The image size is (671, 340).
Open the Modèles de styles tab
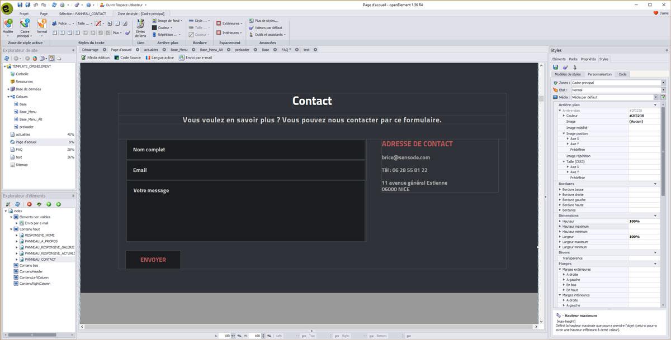point(568,74)
